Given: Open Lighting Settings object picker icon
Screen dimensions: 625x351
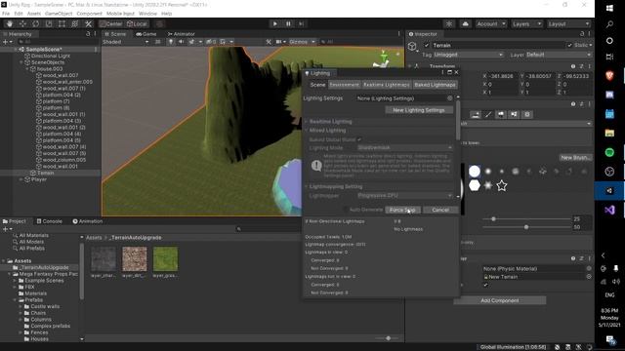Looking at the screenshot, I should click(x=449, y=98).
